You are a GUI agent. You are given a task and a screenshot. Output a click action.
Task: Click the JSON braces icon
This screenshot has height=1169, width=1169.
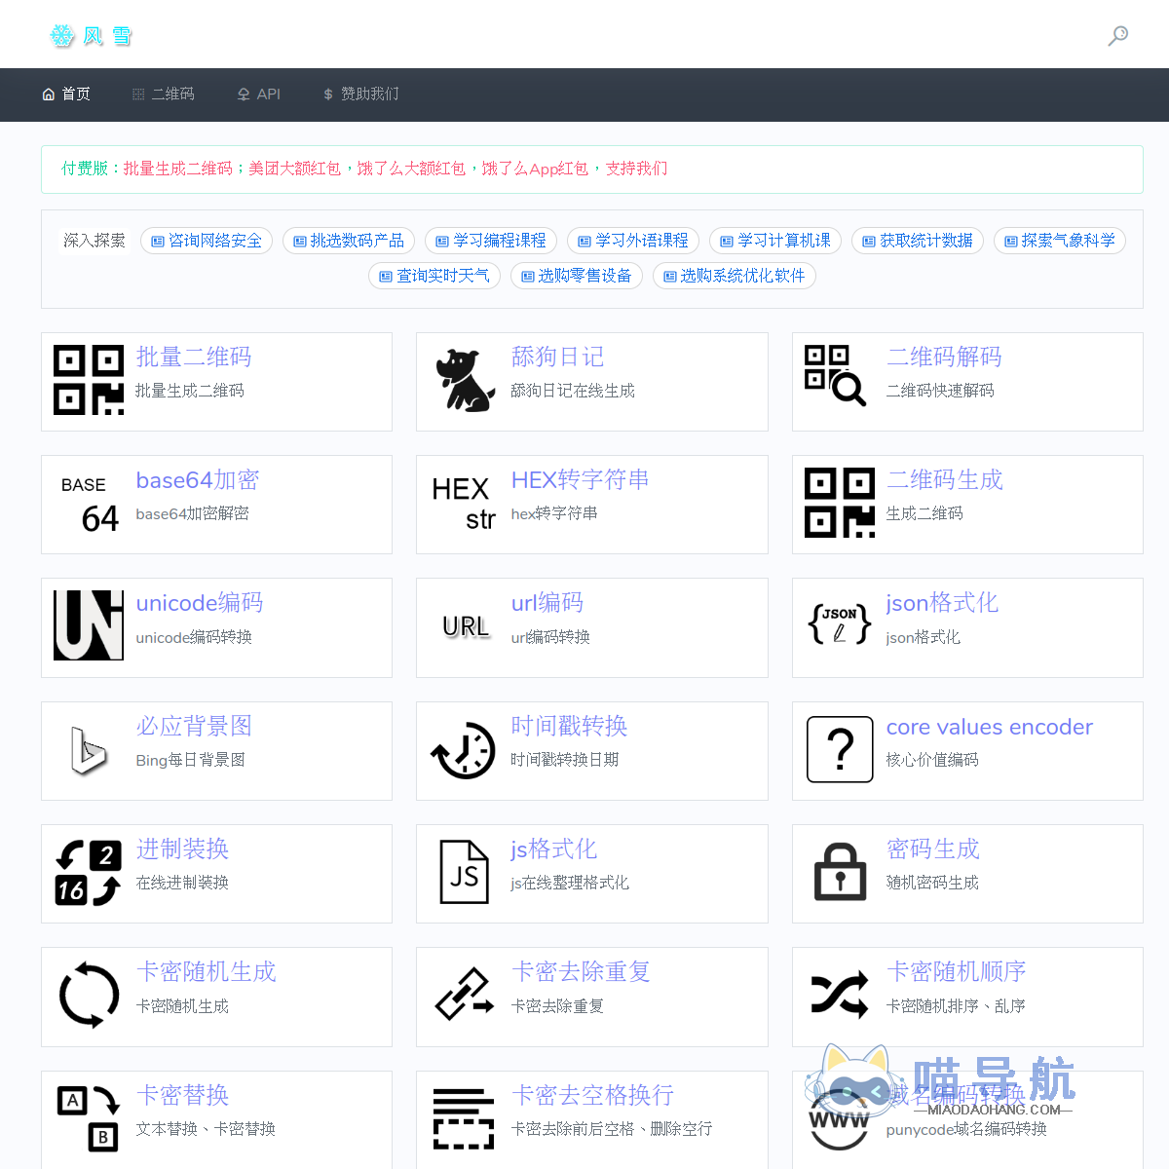[840, 624]
